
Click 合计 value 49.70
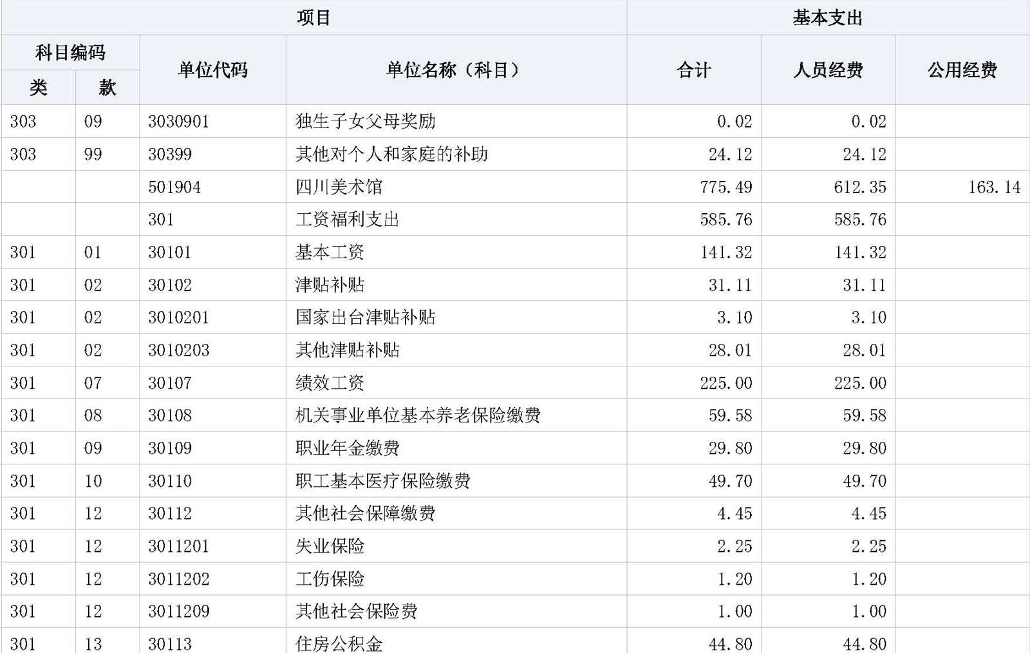731,481
